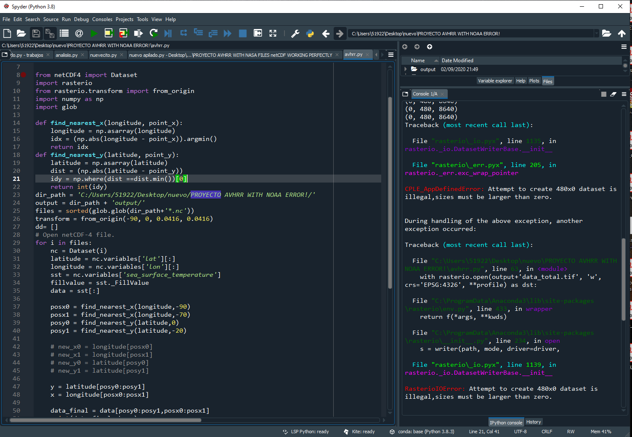Close the avhrr.py tab
This screenshot has height=437, width=632.
[x=367, y=55]
